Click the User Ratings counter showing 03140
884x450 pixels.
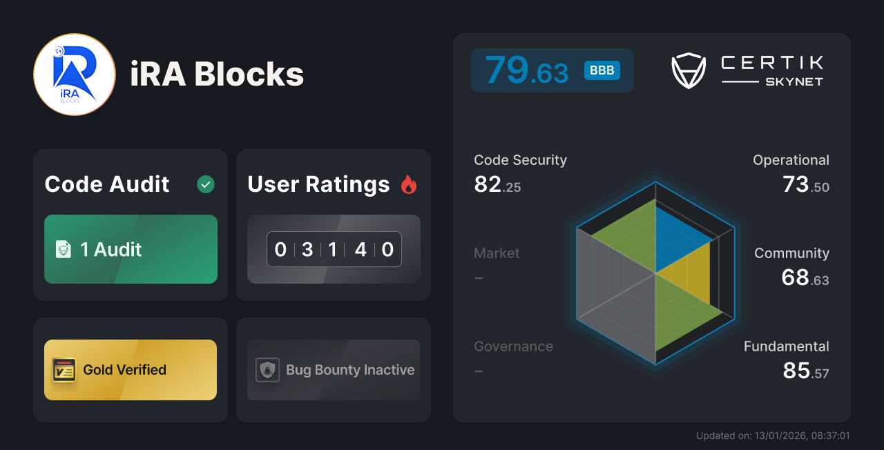pos(334,249)
